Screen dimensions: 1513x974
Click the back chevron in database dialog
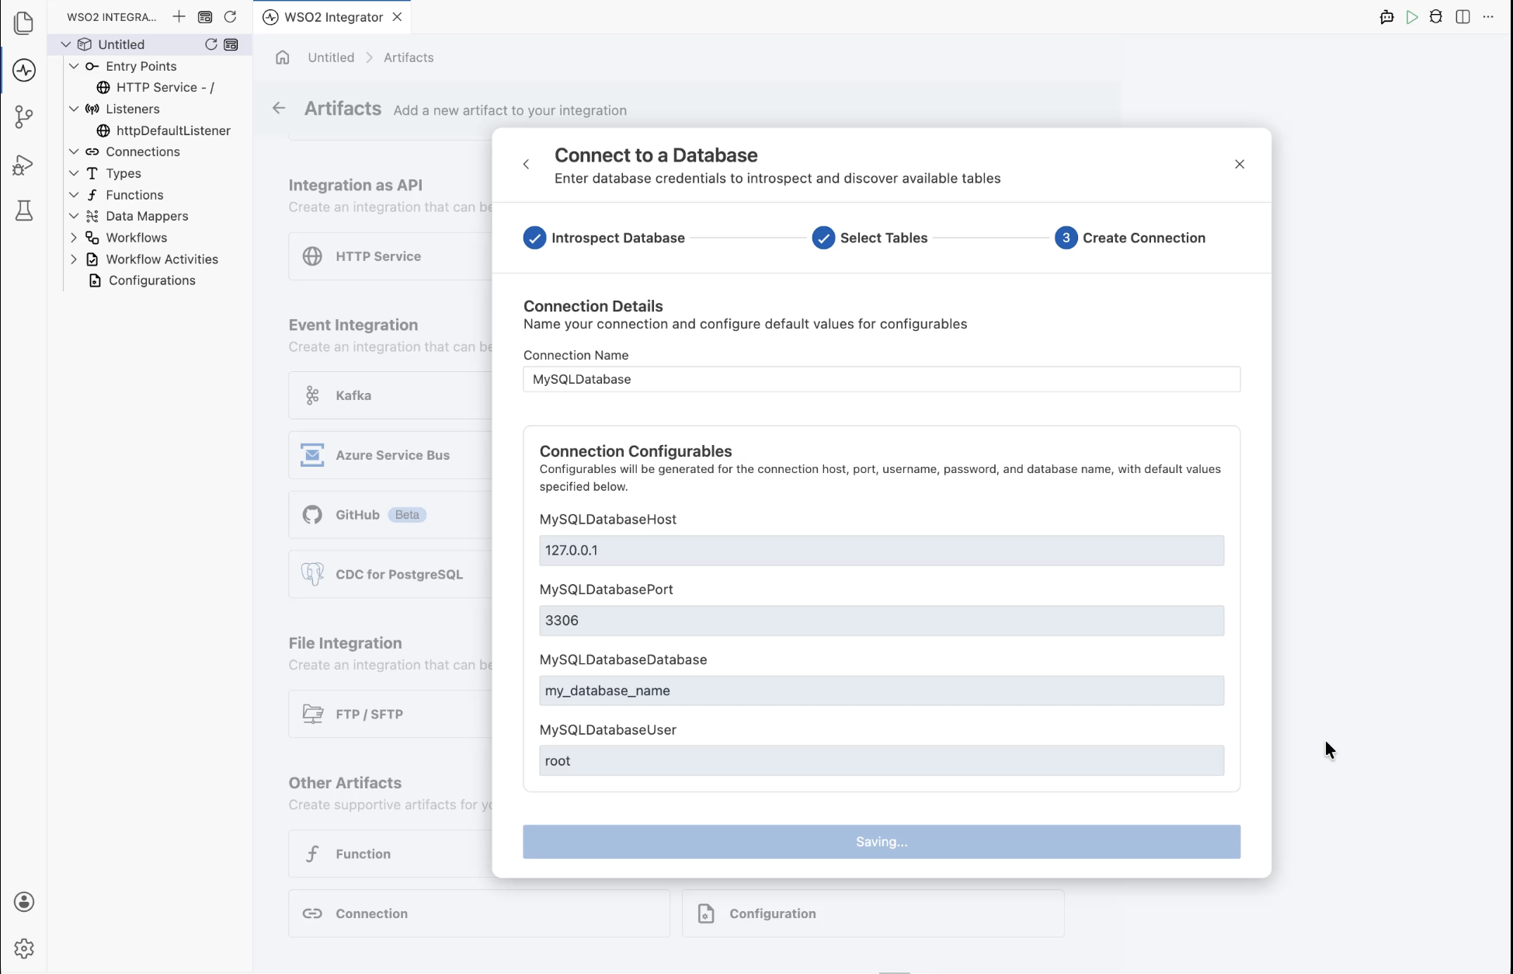click(527, 164)
